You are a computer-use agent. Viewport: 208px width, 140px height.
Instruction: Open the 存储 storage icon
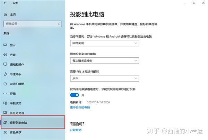coord(5,93)
